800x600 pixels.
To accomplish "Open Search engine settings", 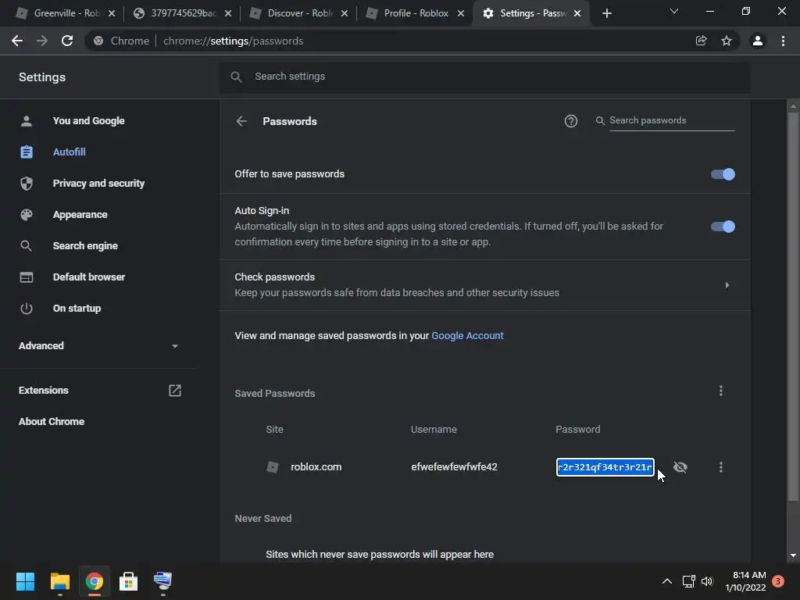I will 85,246.
